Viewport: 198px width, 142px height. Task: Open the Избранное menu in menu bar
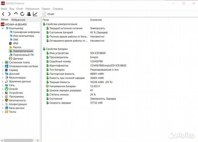click(32, 9)
